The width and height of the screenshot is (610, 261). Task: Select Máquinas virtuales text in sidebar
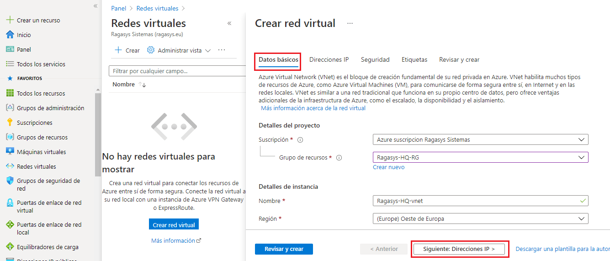coord(41,152)
